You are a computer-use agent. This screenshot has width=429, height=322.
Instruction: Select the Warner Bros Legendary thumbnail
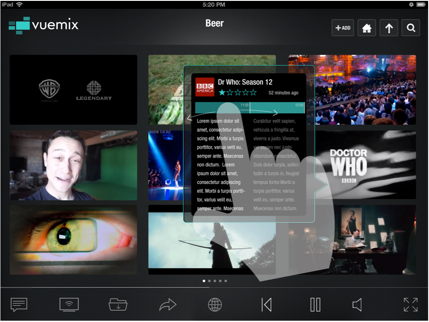[73, 90]
